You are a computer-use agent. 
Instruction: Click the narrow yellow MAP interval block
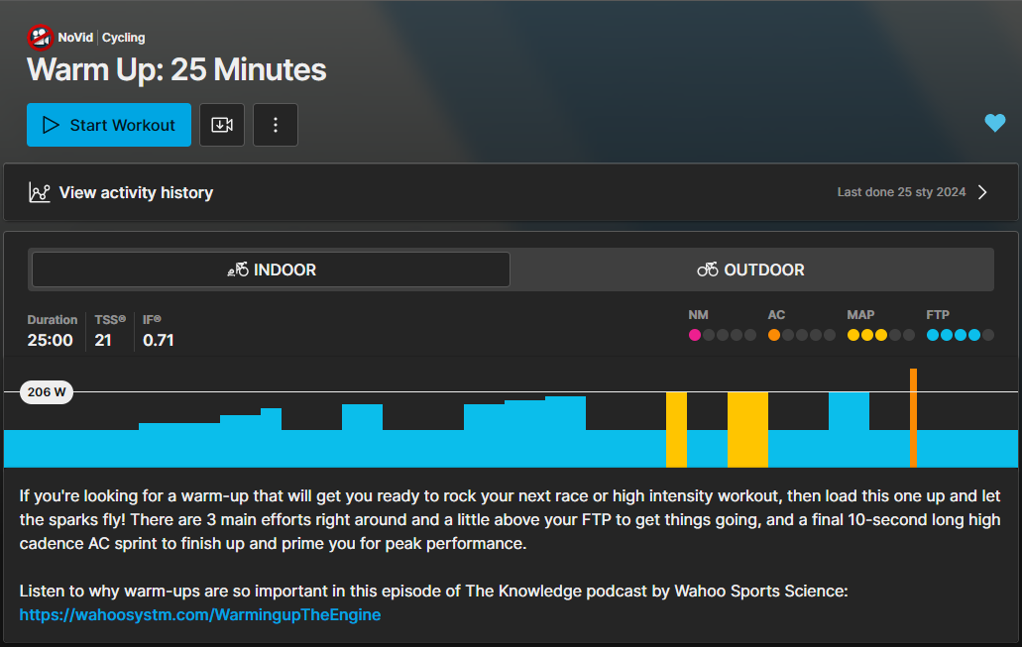click(x=677, y=429)
